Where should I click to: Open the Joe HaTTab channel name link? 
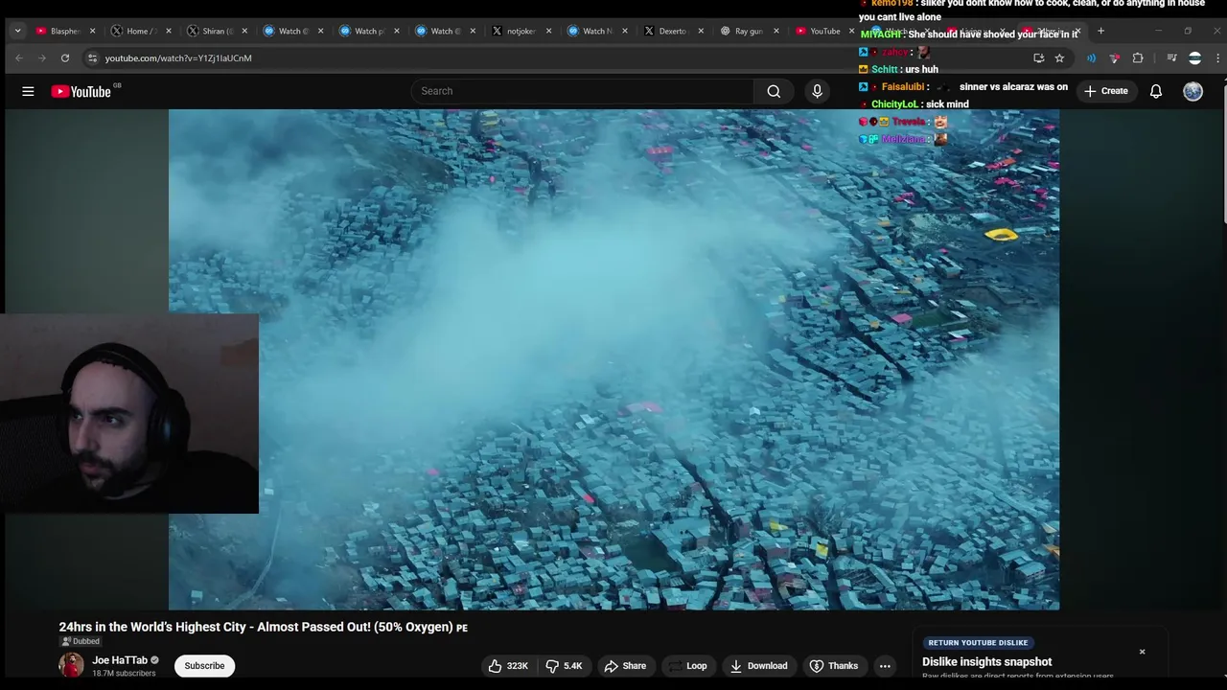[x=120, y=660]
